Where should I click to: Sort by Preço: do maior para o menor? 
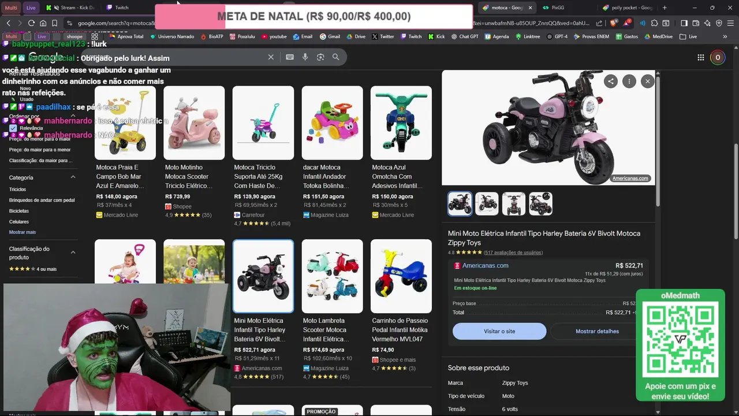point(40,150)
